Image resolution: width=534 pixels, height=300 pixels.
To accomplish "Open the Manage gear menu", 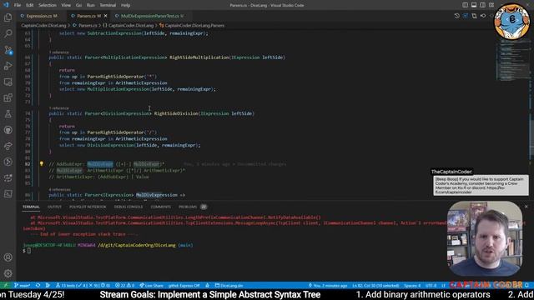I will point(8,273).
